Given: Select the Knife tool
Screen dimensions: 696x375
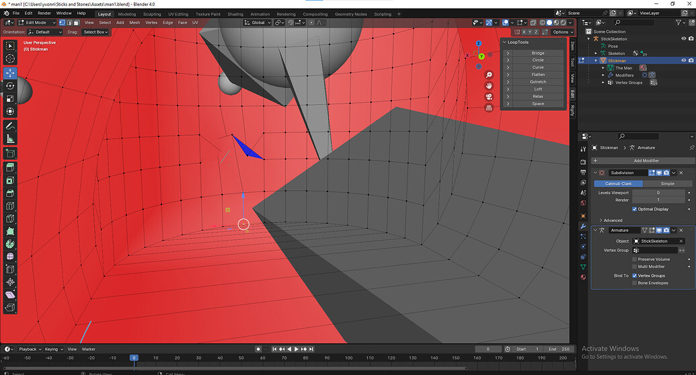Looking at the screenshot, I should click(x=10, y=219).
